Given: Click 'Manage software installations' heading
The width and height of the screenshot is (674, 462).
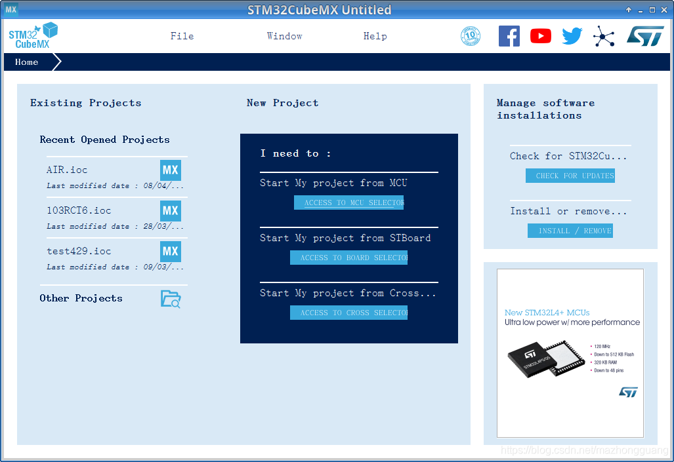Looking at the screenshot, I should (x=546, y=109).
